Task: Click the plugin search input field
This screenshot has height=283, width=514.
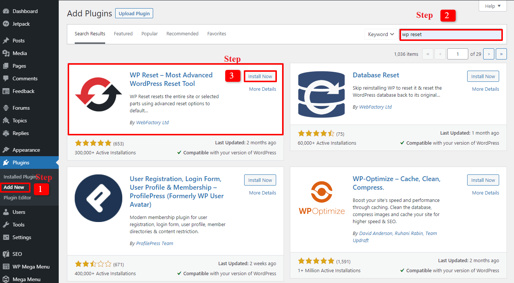Action: [x=451, y=35]
